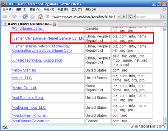Viewport: 168px width, 131px height.
Task: Open the 查看 (V) menu
Action: (x=35, y=10)
